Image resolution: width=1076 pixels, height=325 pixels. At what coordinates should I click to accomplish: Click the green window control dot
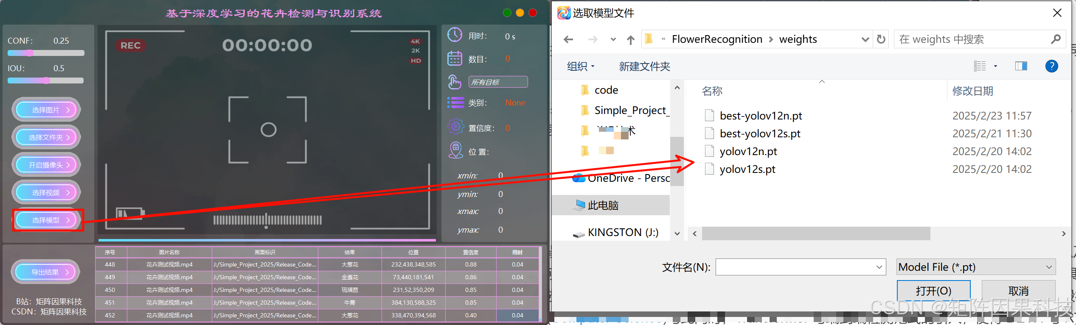click(x=507, y=13)
